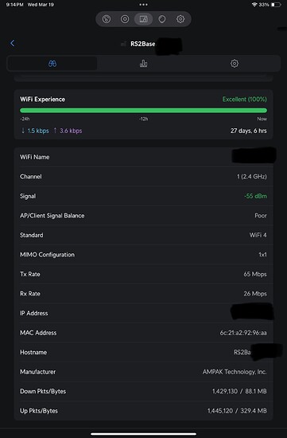
Task: Go back using the blue chevron
Action: point(12,43)
